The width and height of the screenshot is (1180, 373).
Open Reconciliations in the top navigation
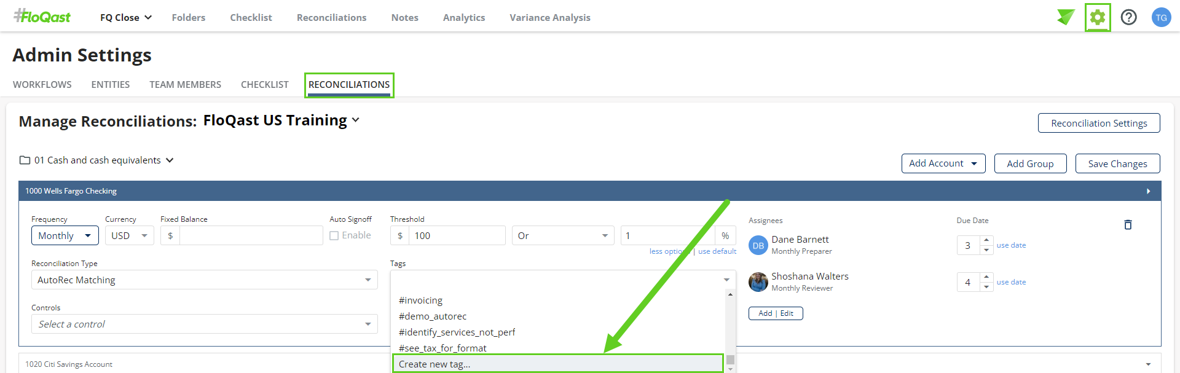pos(332,18)
